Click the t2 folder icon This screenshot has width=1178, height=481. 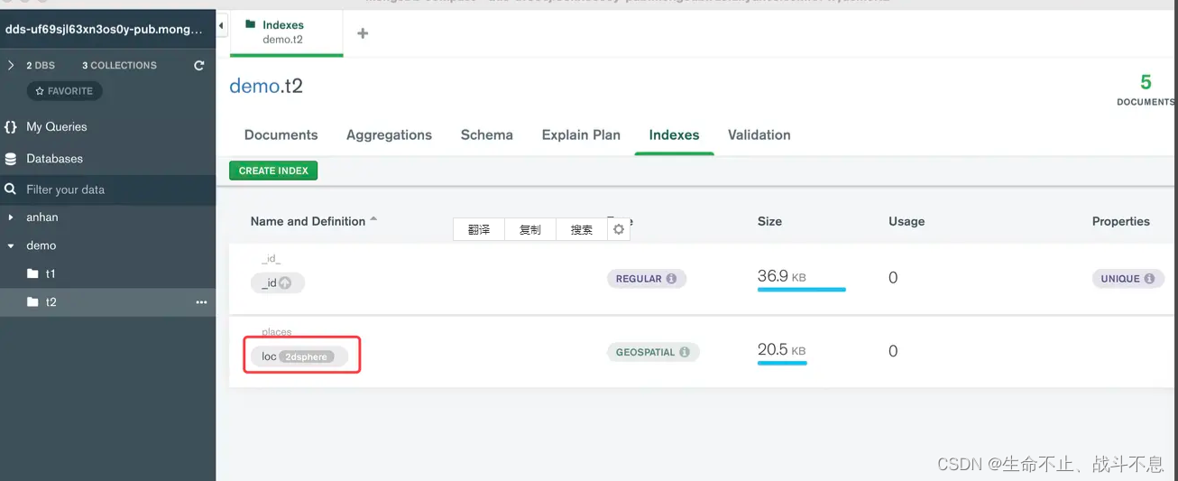pos(33,301)
